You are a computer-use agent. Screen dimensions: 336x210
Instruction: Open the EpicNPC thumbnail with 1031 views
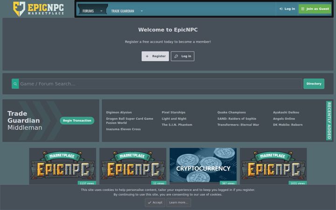point(273,166)
